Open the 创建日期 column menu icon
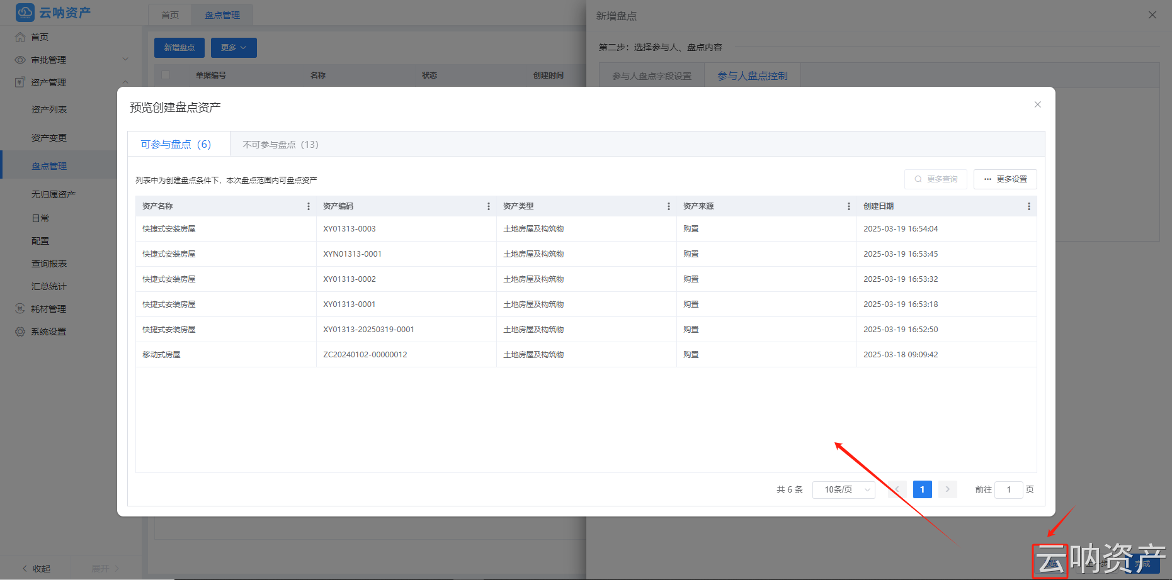Viewport: 1172px width, 580px height. [x=1029, y=206]
